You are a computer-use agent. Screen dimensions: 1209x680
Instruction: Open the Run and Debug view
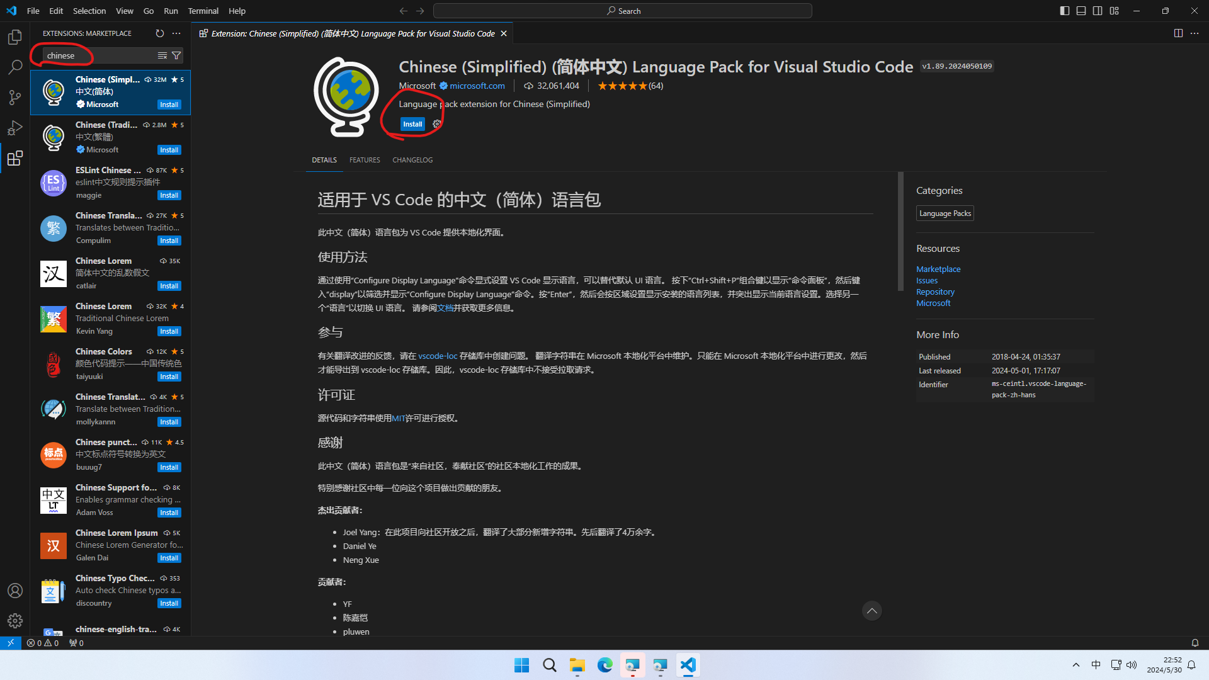(15, 128)
